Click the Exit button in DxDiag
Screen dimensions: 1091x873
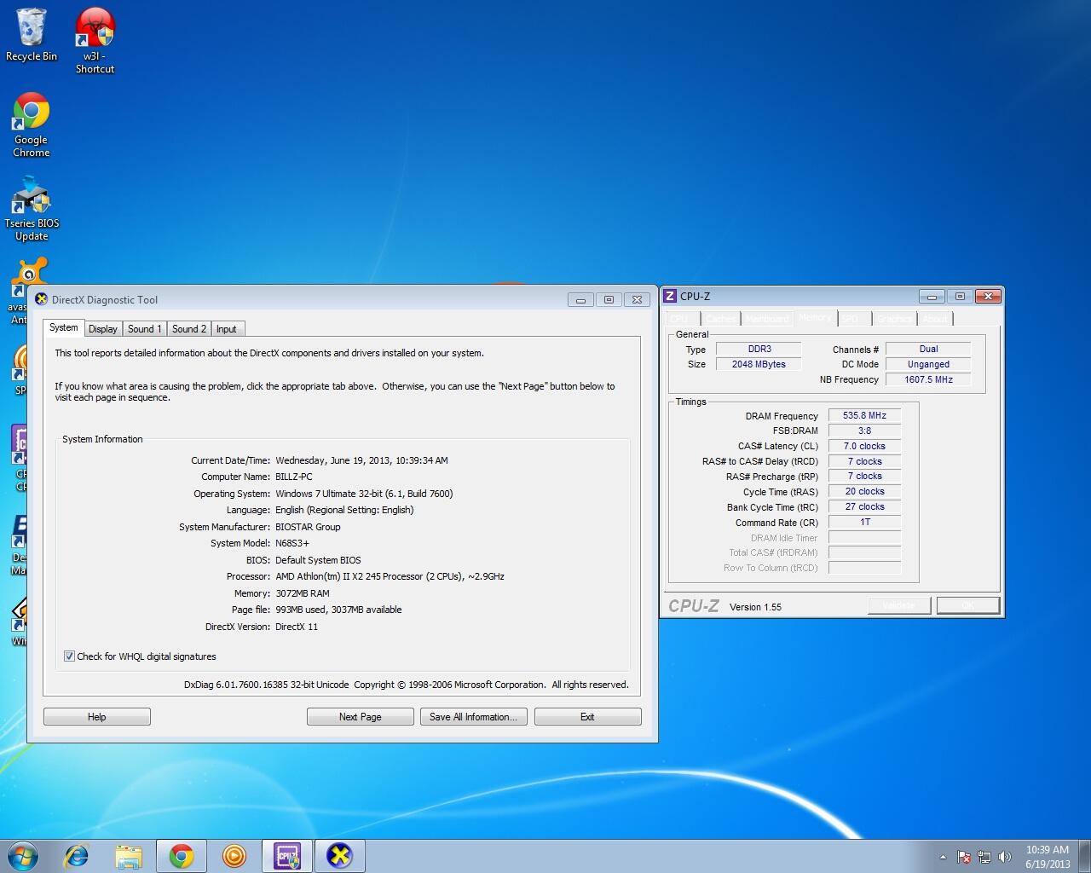pos(588,717)
